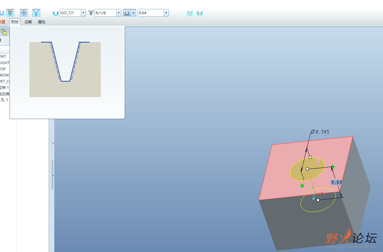Toggle the tapered hole icon
Screen dimensions: 383x252
click(x=36, y=13)
